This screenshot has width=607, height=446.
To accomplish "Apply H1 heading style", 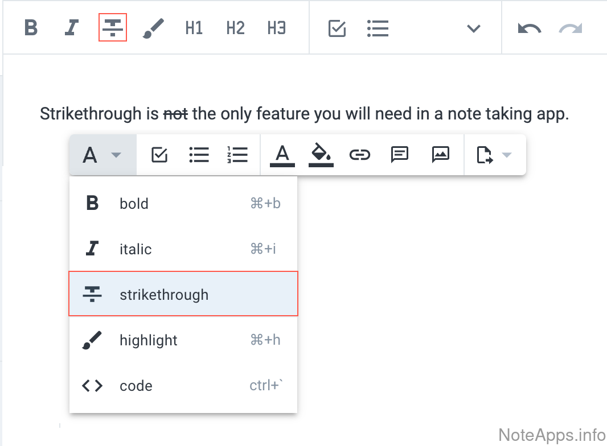I will pos(194,28).
